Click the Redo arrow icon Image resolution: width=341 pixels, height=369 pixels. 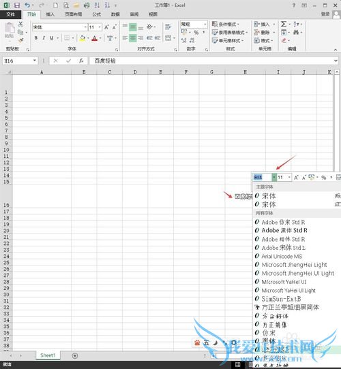tap(42, 5)
